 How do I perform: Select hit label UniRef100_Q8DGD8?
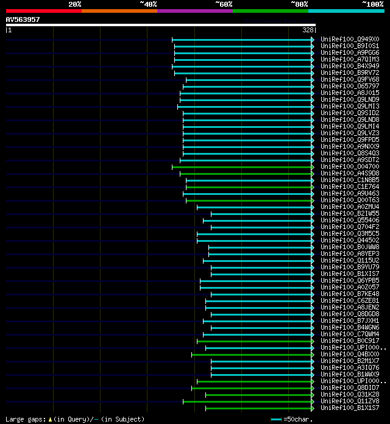[350, 314]
